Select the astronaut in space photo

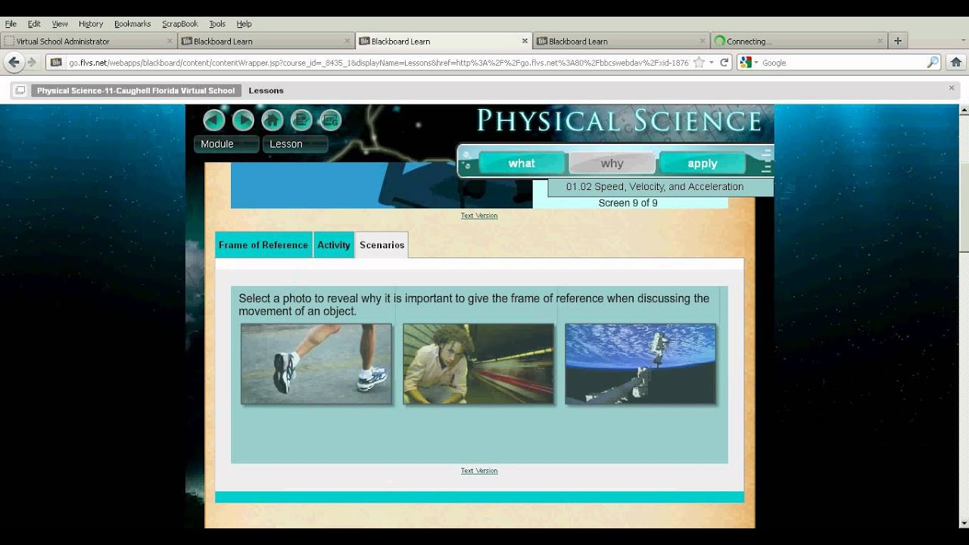point(640,364)
